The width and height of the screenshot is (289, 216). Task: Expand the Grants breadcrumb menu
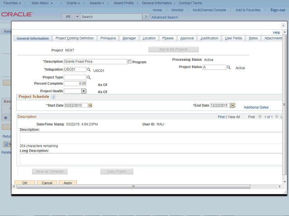click(x=73, y=3)
